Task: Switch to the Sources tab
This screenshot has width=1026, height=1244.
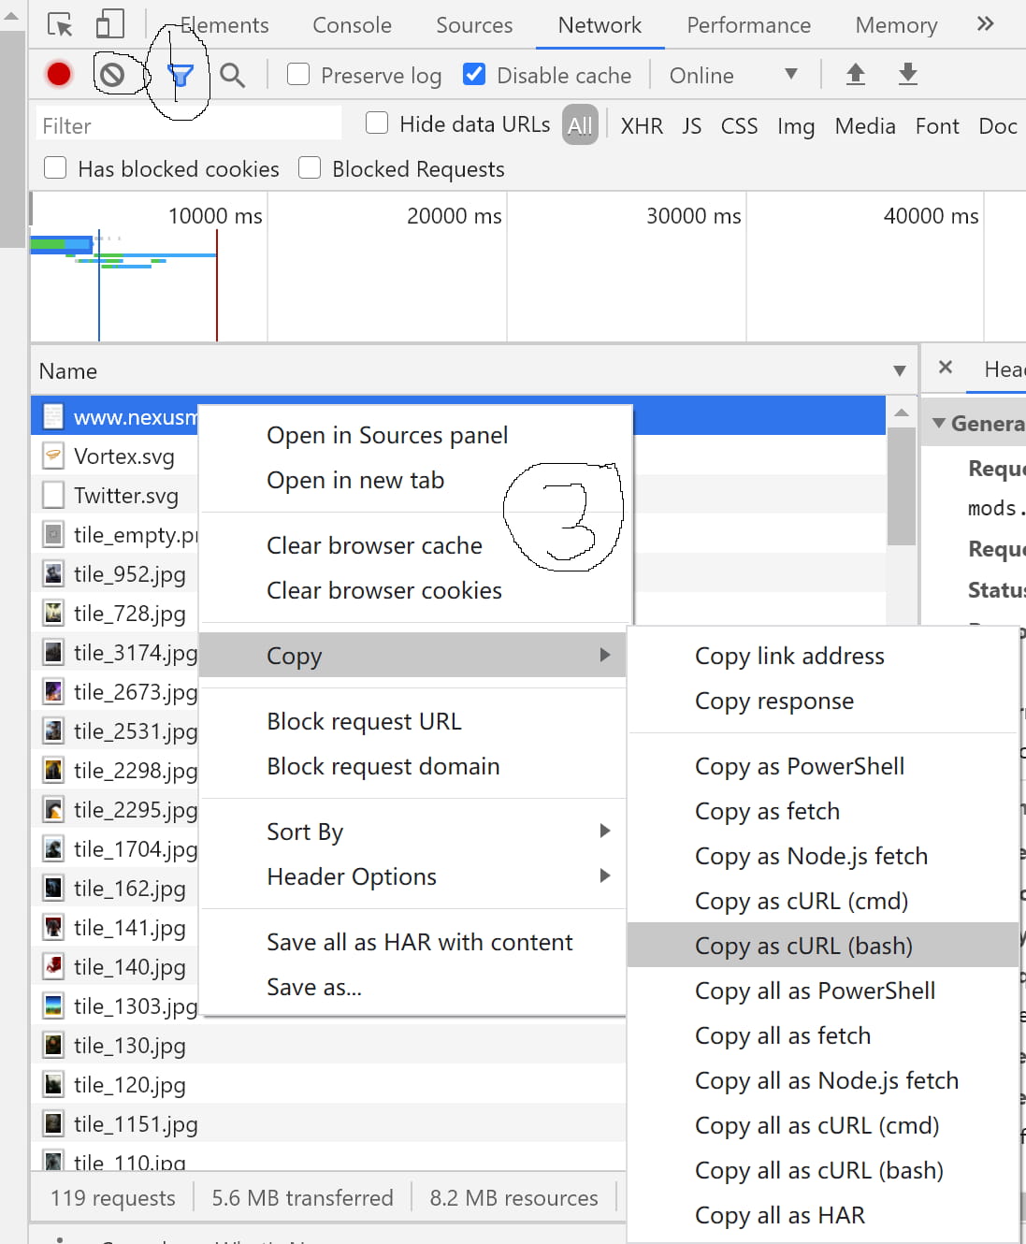Action: pos(474,25)
